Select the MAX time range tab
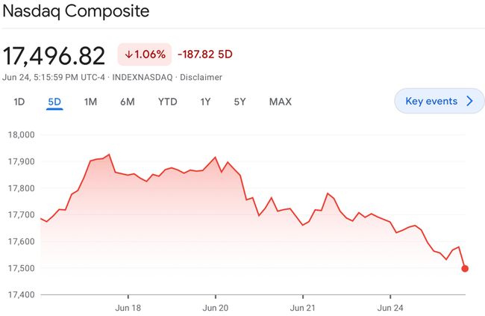 [x=280, y=102]
